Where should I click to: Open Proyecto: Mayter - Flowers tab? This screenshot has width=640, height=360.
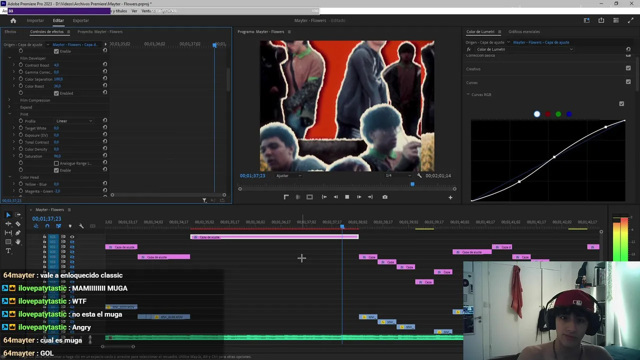pos(100,31)
